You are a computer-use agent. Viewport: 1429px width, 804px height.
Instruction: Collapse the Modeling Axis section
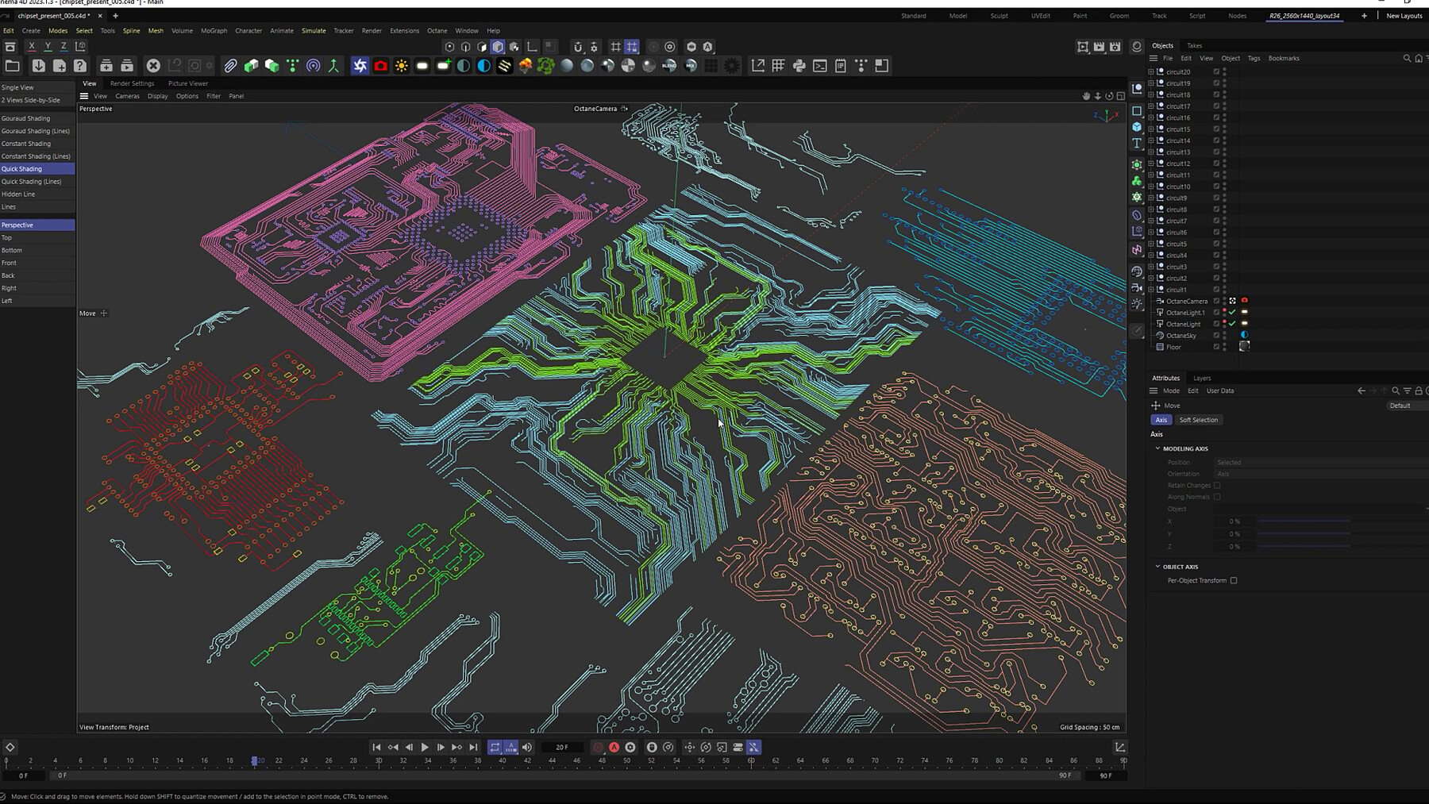[x=1157, y=448]
